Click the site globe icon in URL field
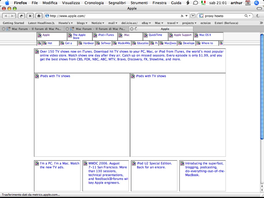This screenshot has height=198, width=264. 47,16
